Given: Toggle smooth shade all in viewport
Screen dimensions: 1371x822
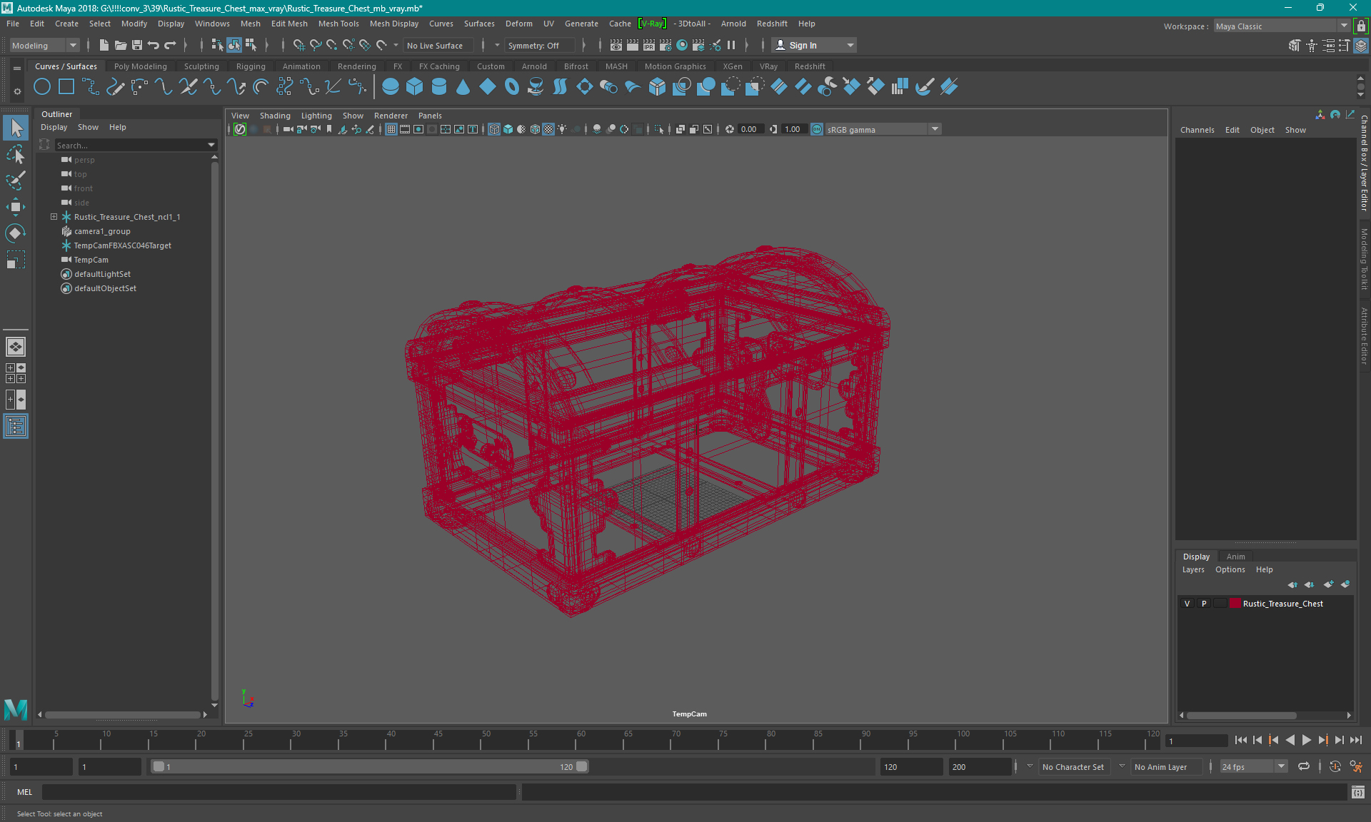Looking at the screenshot, I should [x=508, y=129].
